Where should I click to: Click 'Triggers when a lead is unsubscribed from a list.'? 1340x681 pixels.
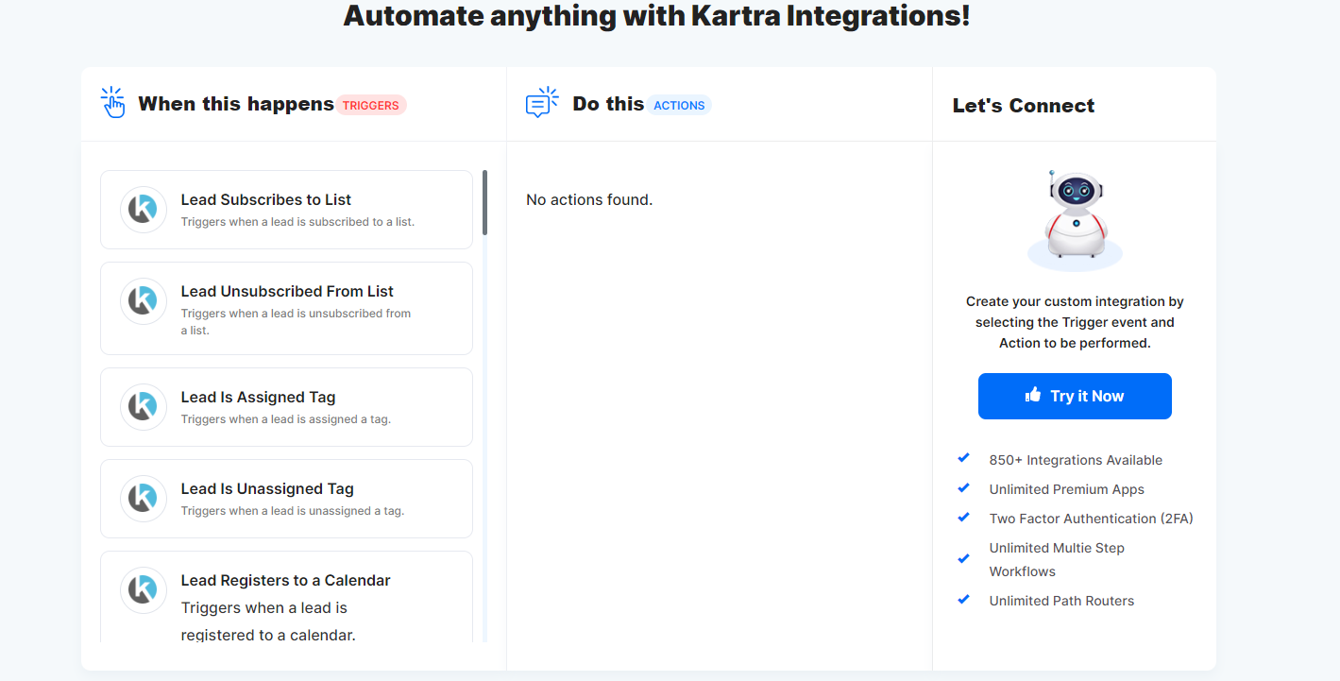pos(296,322)
